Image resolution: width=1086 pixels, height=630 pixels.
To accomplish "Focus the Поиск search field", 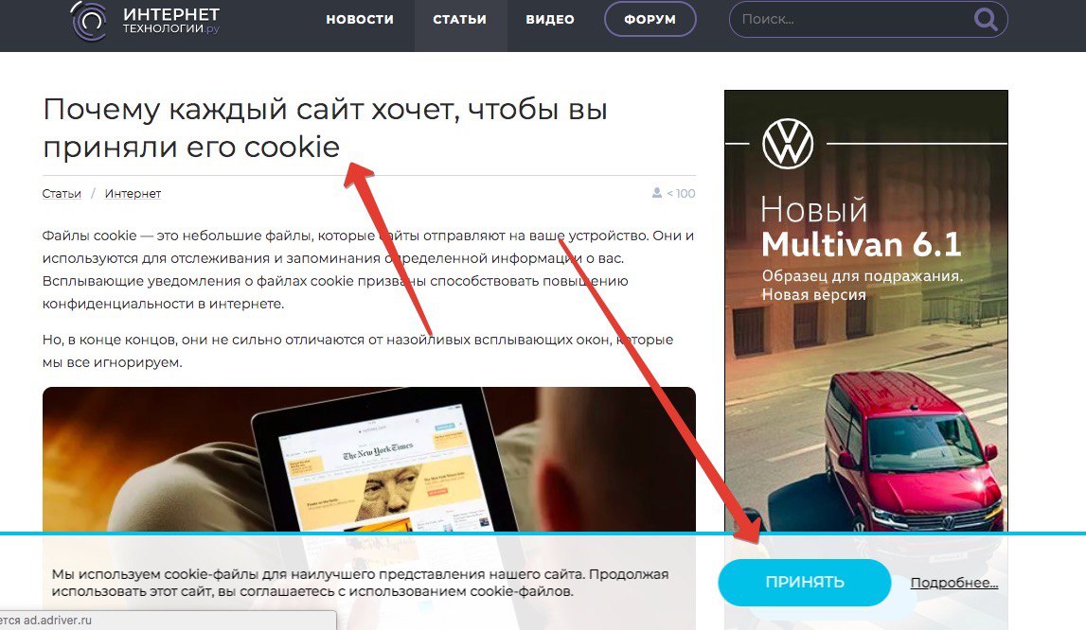I will click(x=853, y=19).
